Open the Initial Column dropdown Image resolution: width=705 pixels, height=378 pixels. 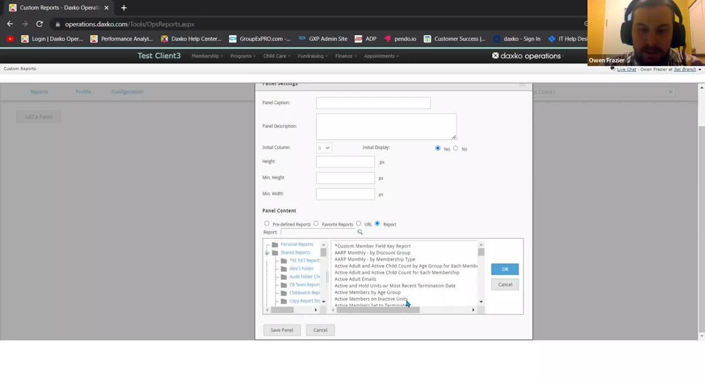pos(323,147)
